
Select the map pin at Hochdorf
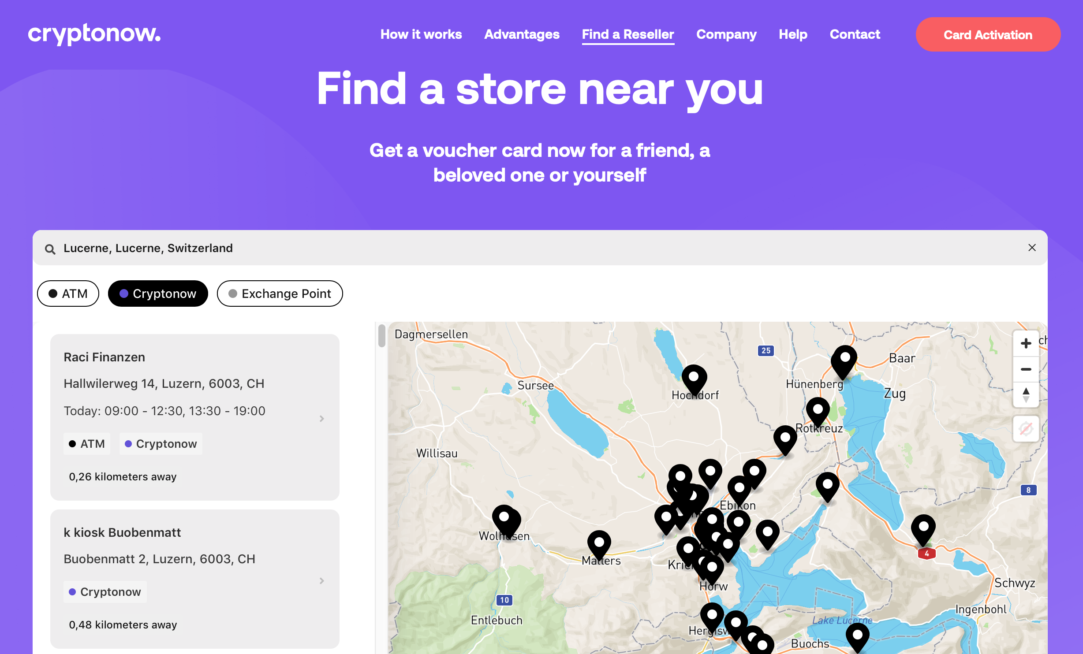[x=694, y=380]
